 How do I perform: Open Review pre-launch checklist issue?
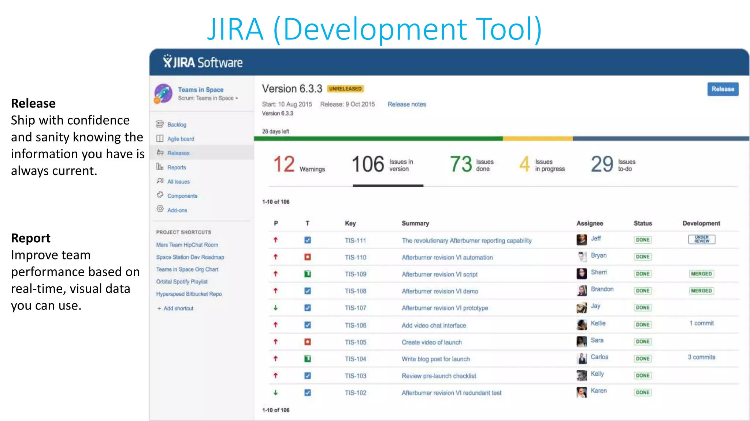coord(439,376)
